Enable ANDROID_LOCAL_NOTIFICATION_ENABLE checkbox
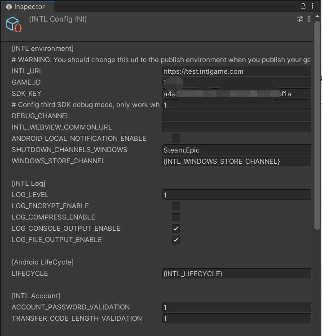 176,139
